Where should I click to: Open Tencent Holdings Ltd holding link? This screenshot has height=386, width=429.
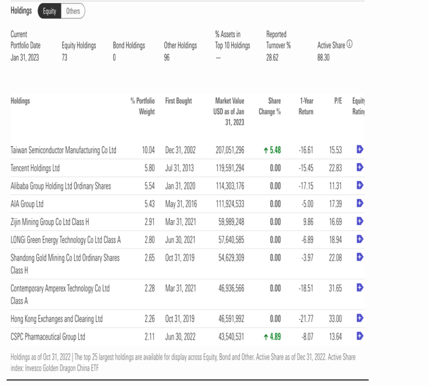click(x=35, y=168)
